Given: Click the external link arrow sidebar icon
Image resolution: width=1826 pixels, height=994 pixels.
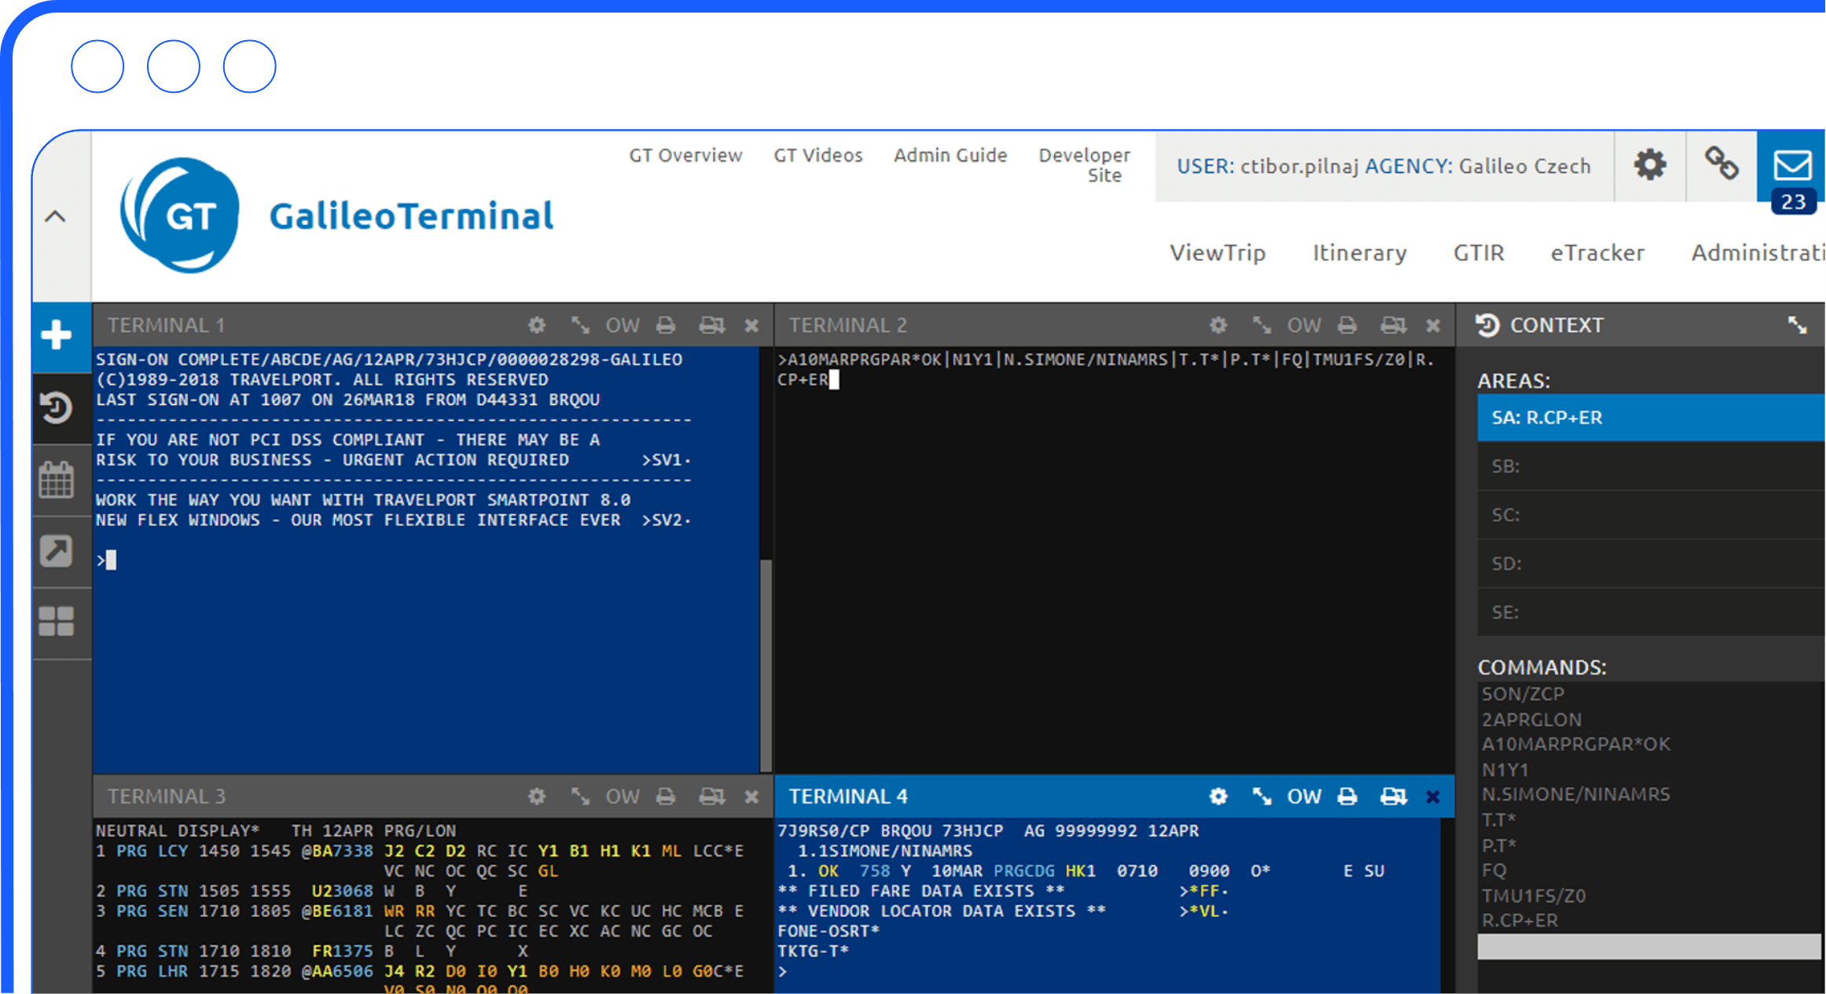Looking at the screenshot, I should 56,550.
